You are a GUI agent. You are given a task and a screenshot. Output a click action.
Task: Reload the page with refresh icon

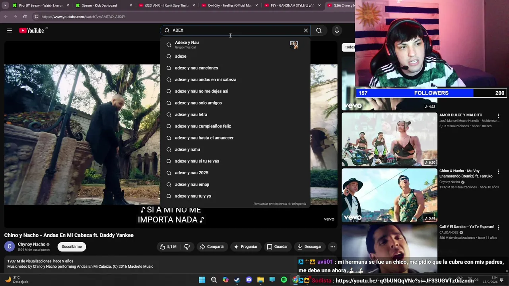25,17
